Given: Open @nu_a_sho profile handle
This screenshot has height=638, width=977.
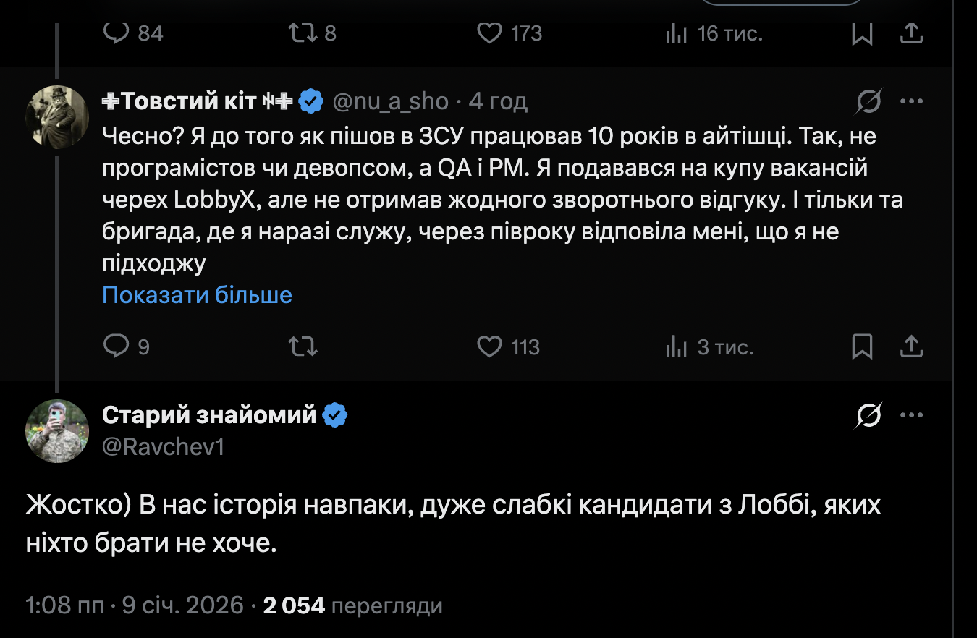Looking at the screenshot, I should tap(391, 102).
